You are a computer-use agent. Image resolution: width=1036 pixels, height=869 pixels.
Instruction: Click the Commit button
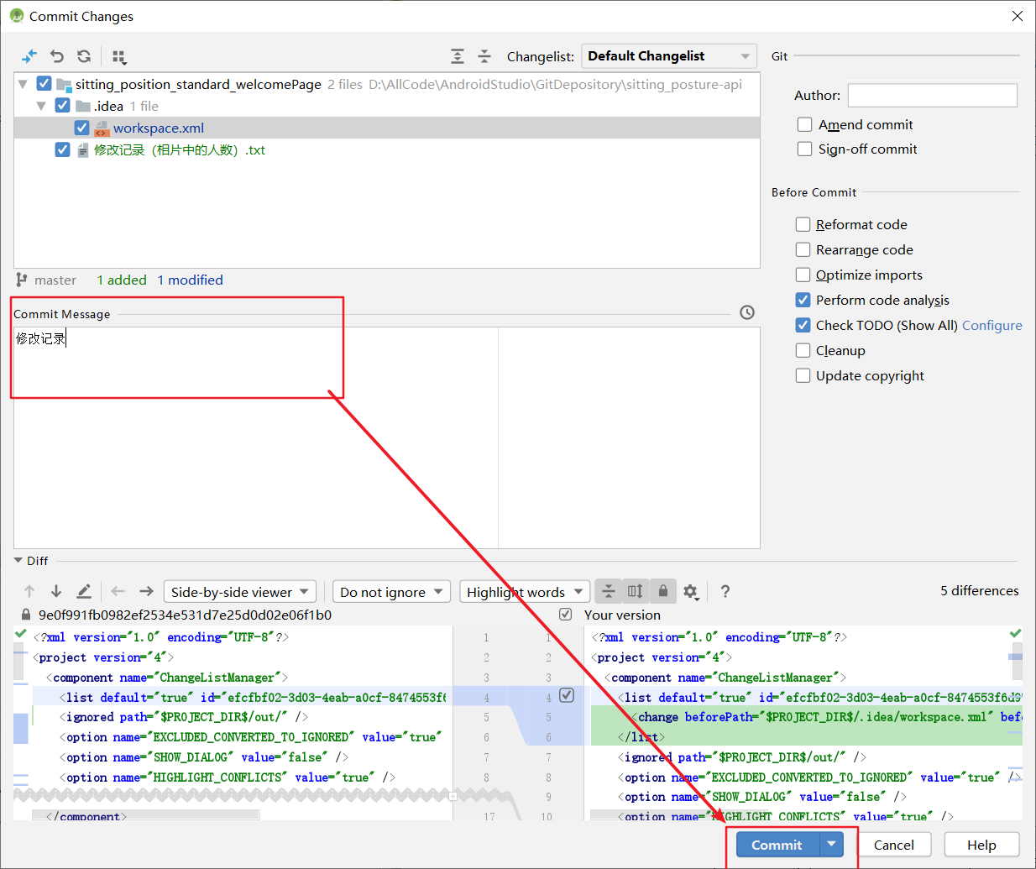777,845
